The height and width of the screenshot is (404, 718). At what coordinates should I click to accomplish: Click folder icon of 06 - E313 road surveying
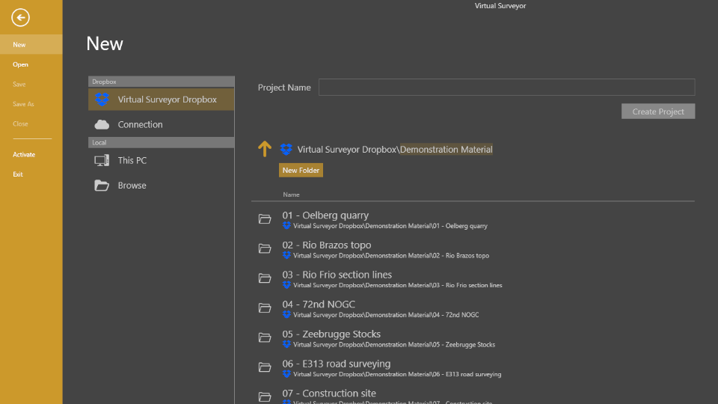[x=265, y=367]
